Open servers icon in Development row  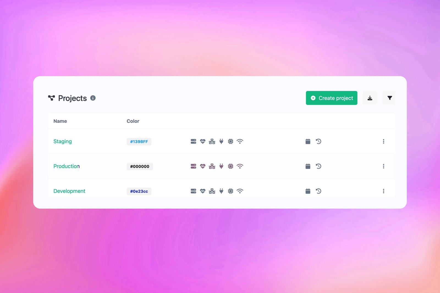click(x=193, y=191)
